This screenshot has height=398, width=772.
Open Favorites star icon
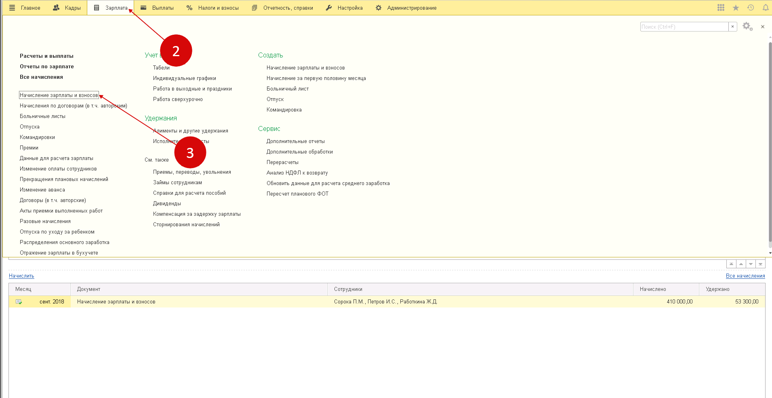click(x=736, y=8)
